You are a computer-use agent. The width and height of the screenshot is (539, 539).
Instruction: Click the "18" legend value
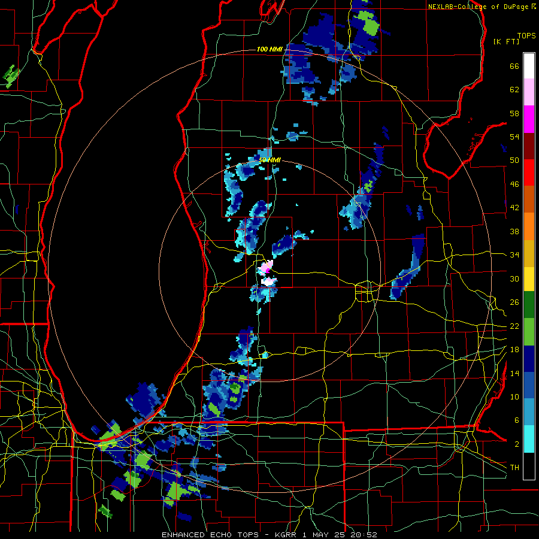(x=514, y=350)
